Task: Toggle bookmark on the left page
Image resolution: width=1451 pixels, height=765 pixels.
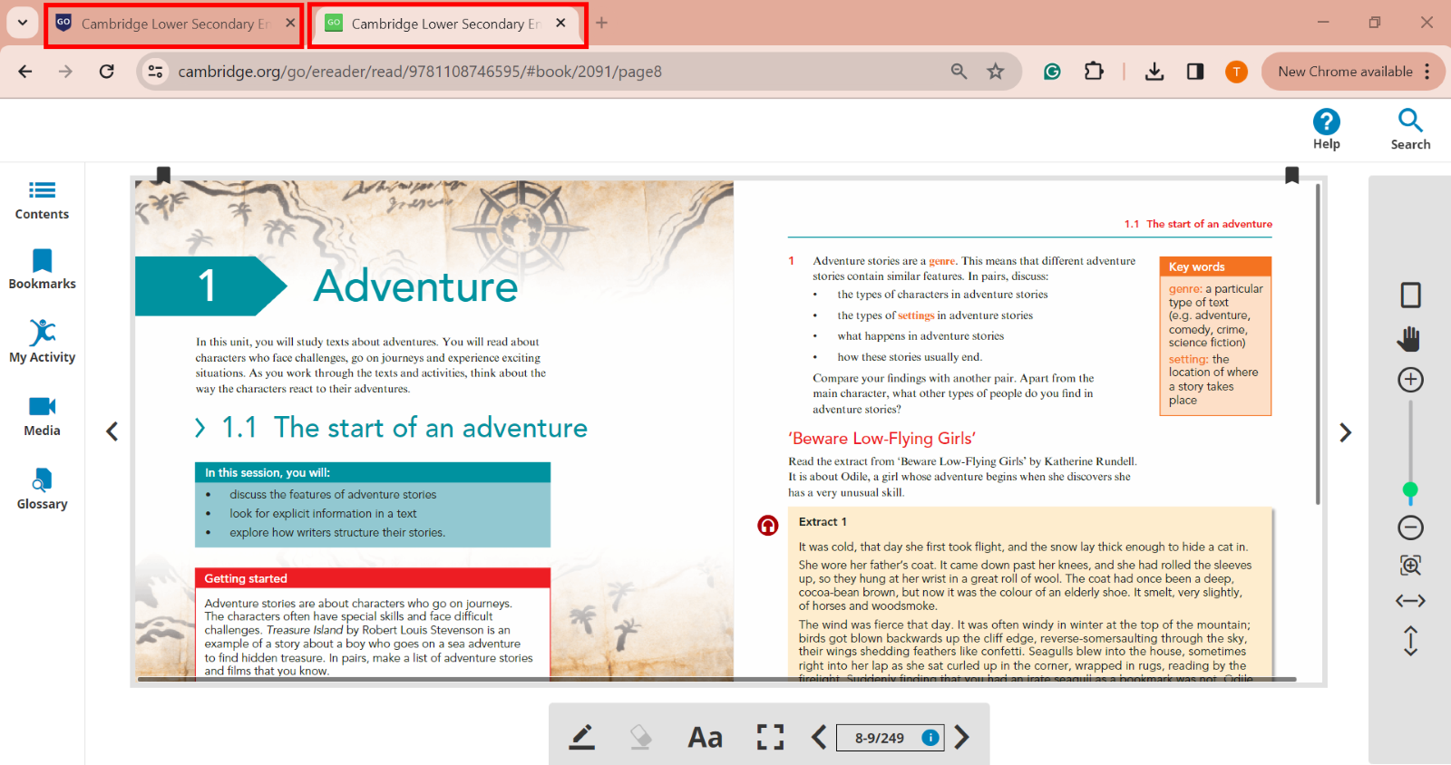Action: click(163, 175)
